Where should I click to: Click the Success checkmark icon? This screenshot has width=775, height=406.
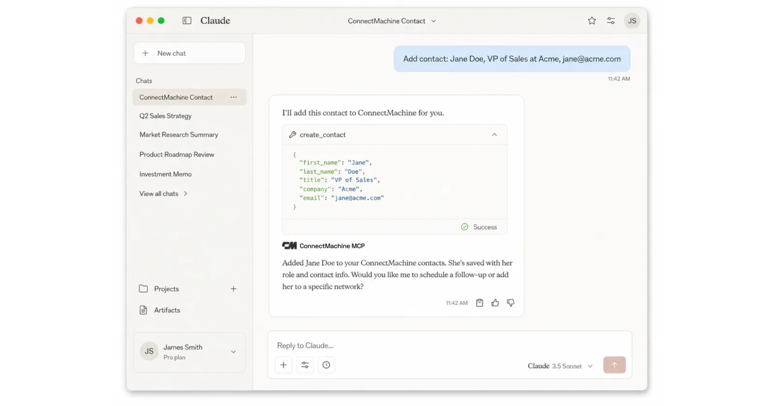[x=465, y=227]
